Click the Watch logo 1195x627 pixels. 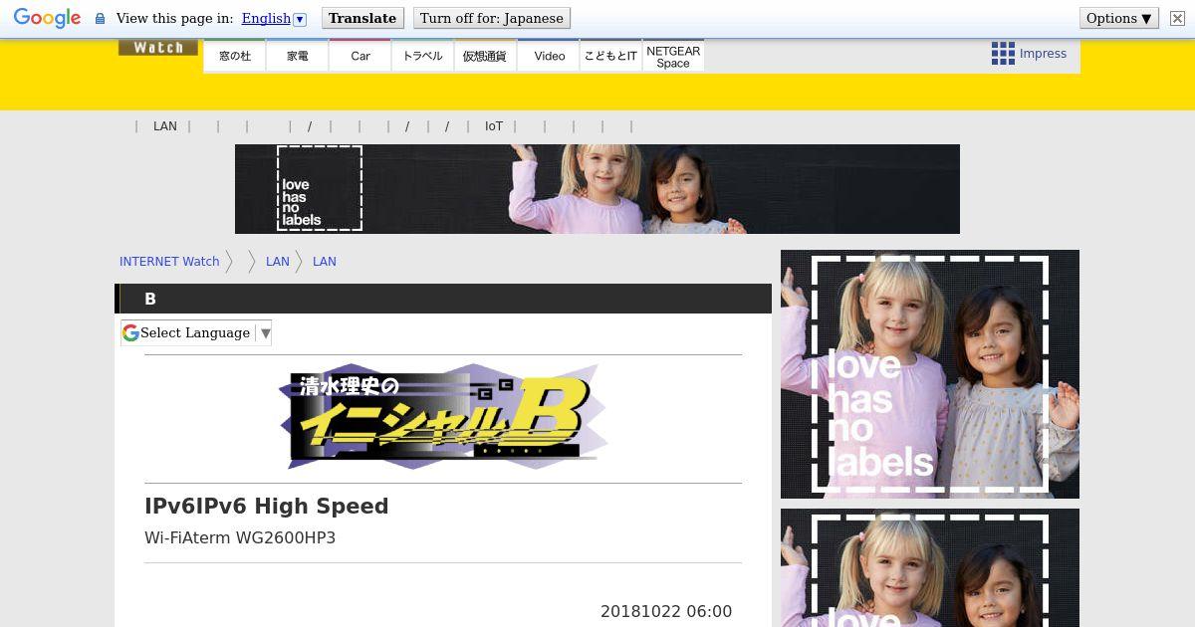point(158,47)
